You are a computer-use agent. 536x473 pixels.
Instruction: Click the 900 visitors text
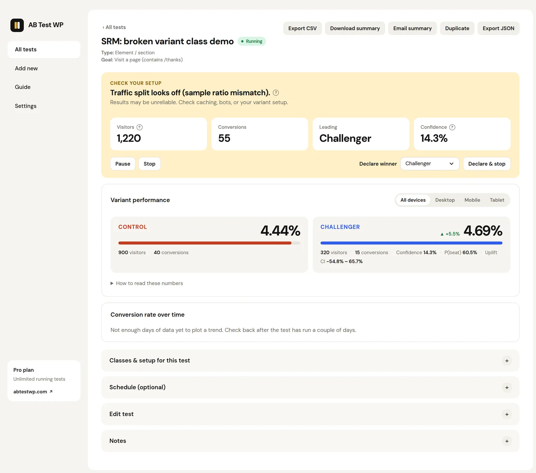point(132,252)
